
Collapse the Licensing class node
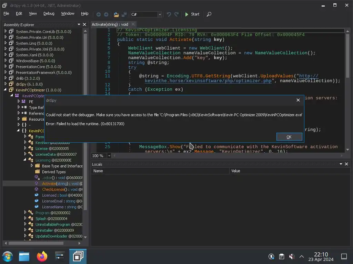point(25,160)
